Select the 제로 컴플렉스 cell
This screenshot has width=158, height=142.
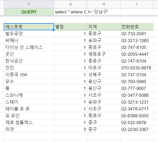pyautogui.click(x=29, y=123)
